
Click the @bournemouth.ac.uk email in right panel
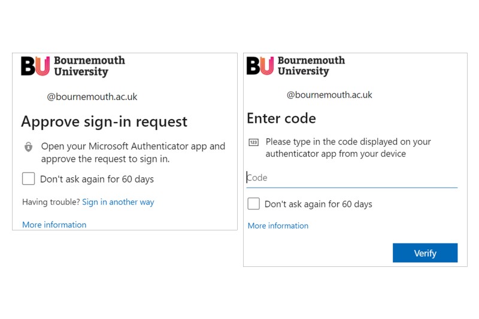pyautogui.click(x=329, y=95)
